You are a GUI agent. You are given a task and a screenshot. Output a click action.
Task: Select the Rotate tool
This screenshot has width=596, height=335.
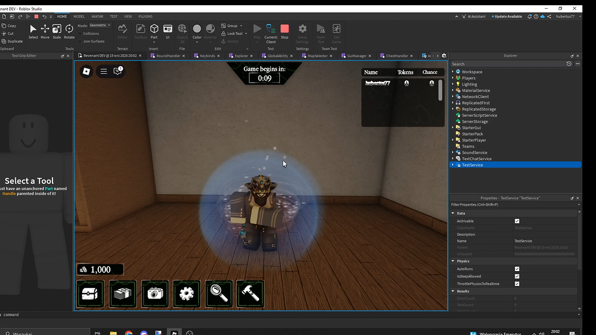[70, 30]
